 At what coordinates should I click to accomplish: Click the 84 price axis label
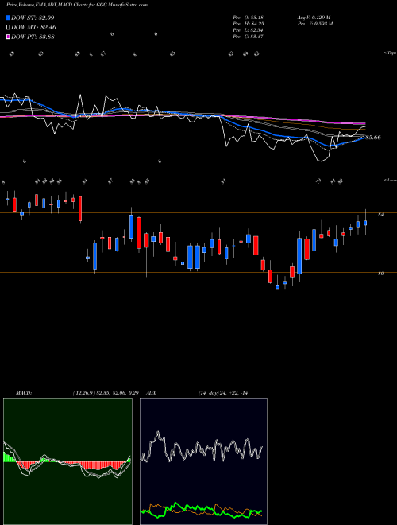380,215
